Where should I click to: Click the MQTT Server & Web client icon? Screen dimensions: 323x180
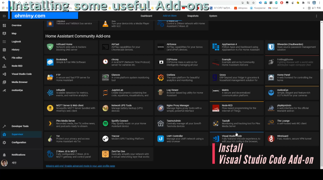50,108
